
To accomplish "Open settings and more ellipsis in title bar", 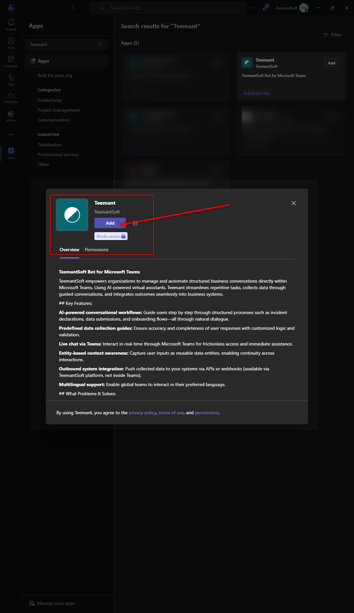I will click(252, 8).
